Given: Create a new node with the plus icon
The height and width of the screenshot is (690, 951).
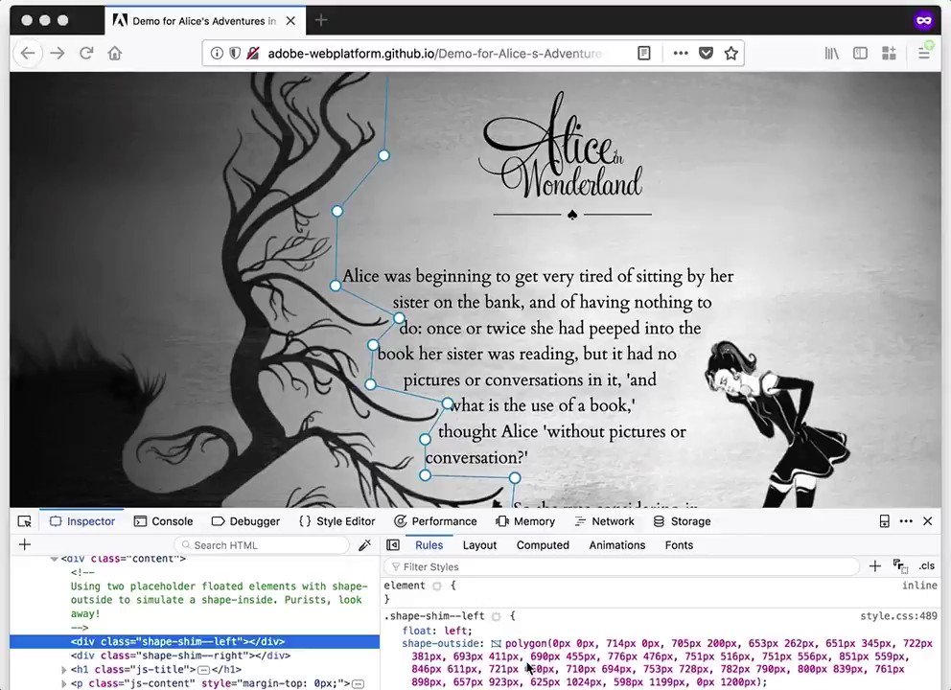Looking at the screenshot, I should pyautogui.click(x=25, y=544).
